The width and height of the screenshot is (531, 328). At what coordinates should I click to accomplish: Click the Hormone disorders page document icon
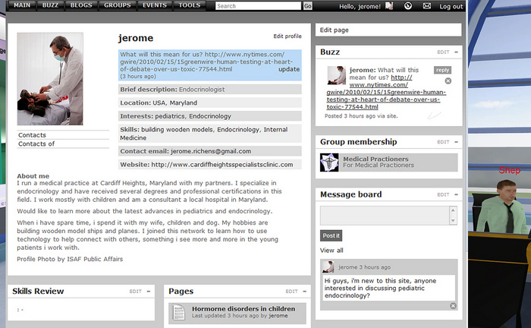coord(178,312)
